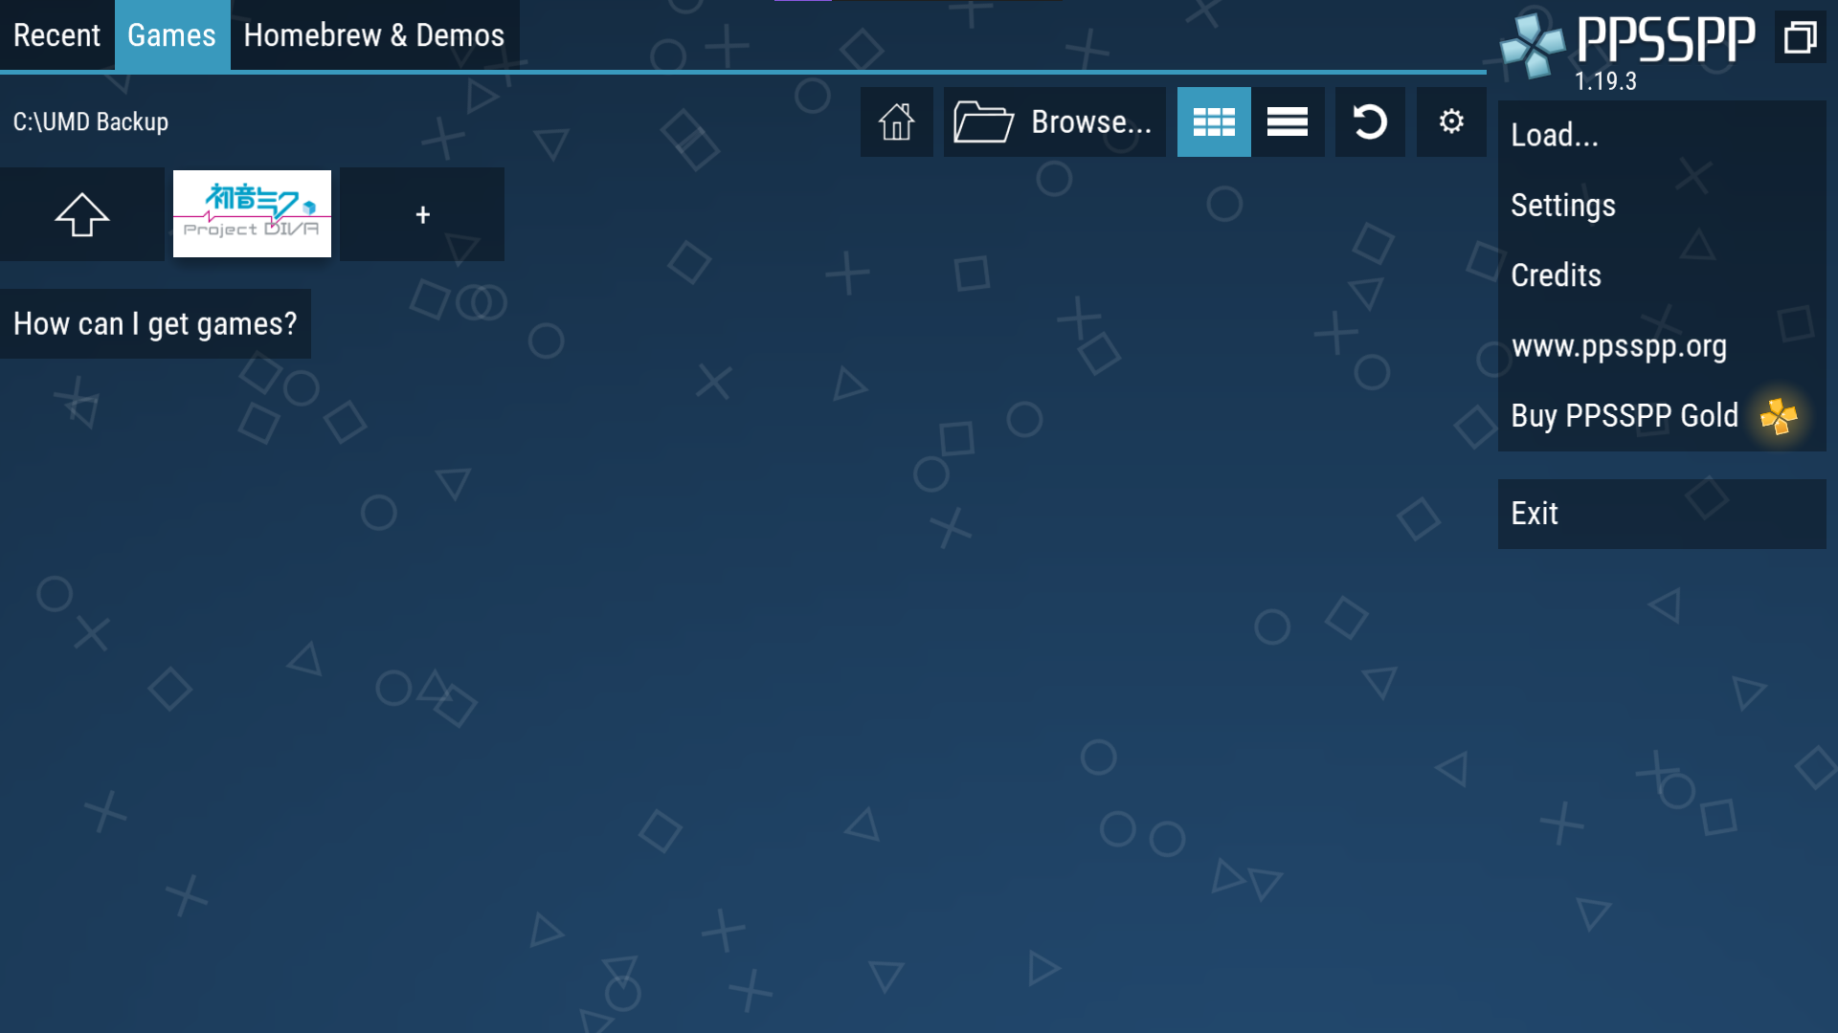Open Settings from the side menu
Image resolution: width=1838 pixels, height=1033 pixels.
(x=1662, y=206)
